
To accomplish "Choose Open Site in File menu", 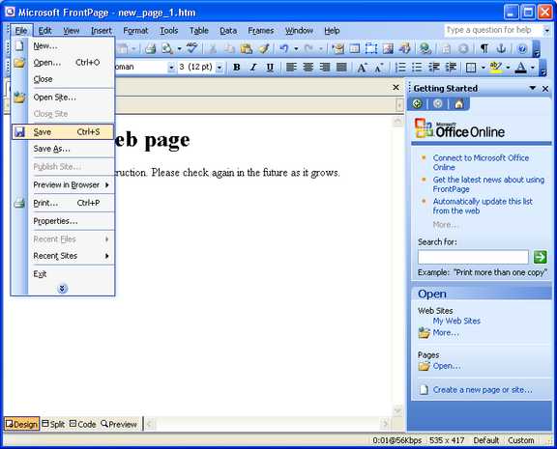I will 63,98.
